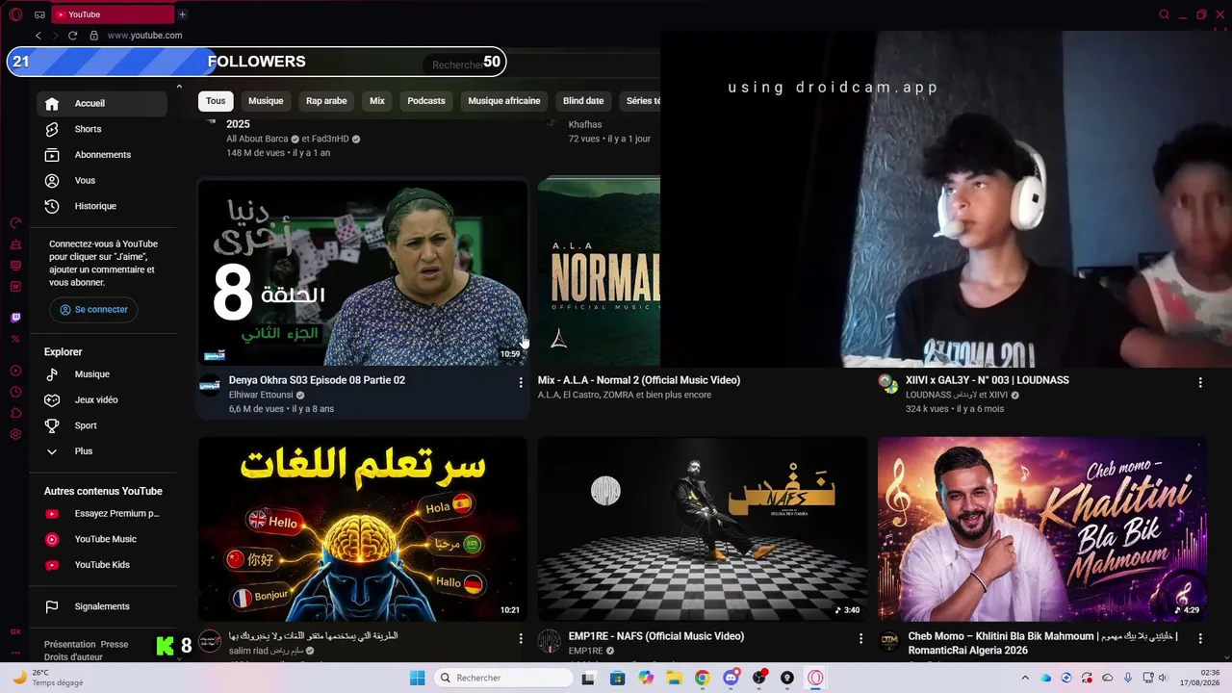Image resolution: width=1232 pixels, height=693 pixels.
Task: Select the Tous filter chip
Action: point(216,101)
